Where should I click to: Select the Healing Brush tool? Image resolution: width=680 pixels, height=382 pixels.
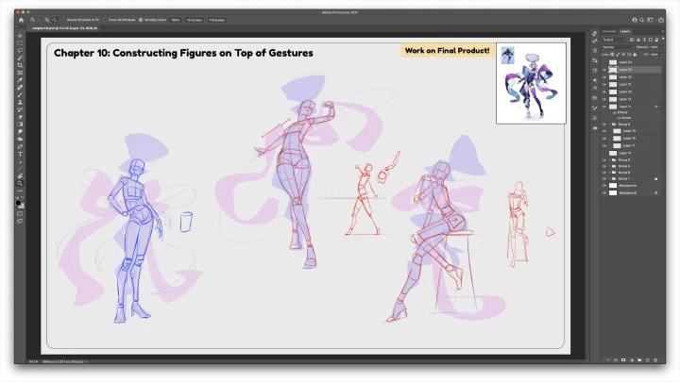(20, 88)
